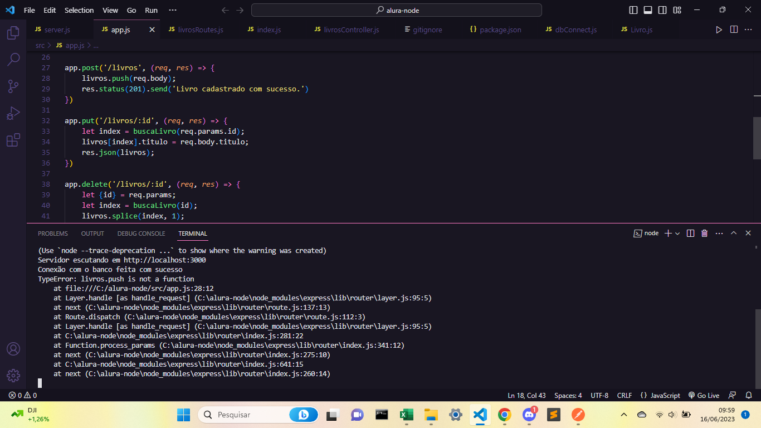Viewport: 761px width, 428px height.
Task: Open the Manage gear icon
Action: click(x=13, y=376)
